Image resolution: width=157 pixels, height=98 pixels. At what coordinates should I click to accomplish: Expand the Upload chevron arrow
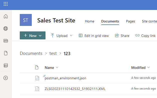tap(71, 36)
